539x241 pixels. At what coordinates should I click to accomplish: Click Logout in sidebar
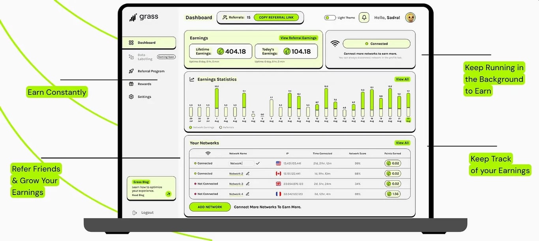point(144,213)
